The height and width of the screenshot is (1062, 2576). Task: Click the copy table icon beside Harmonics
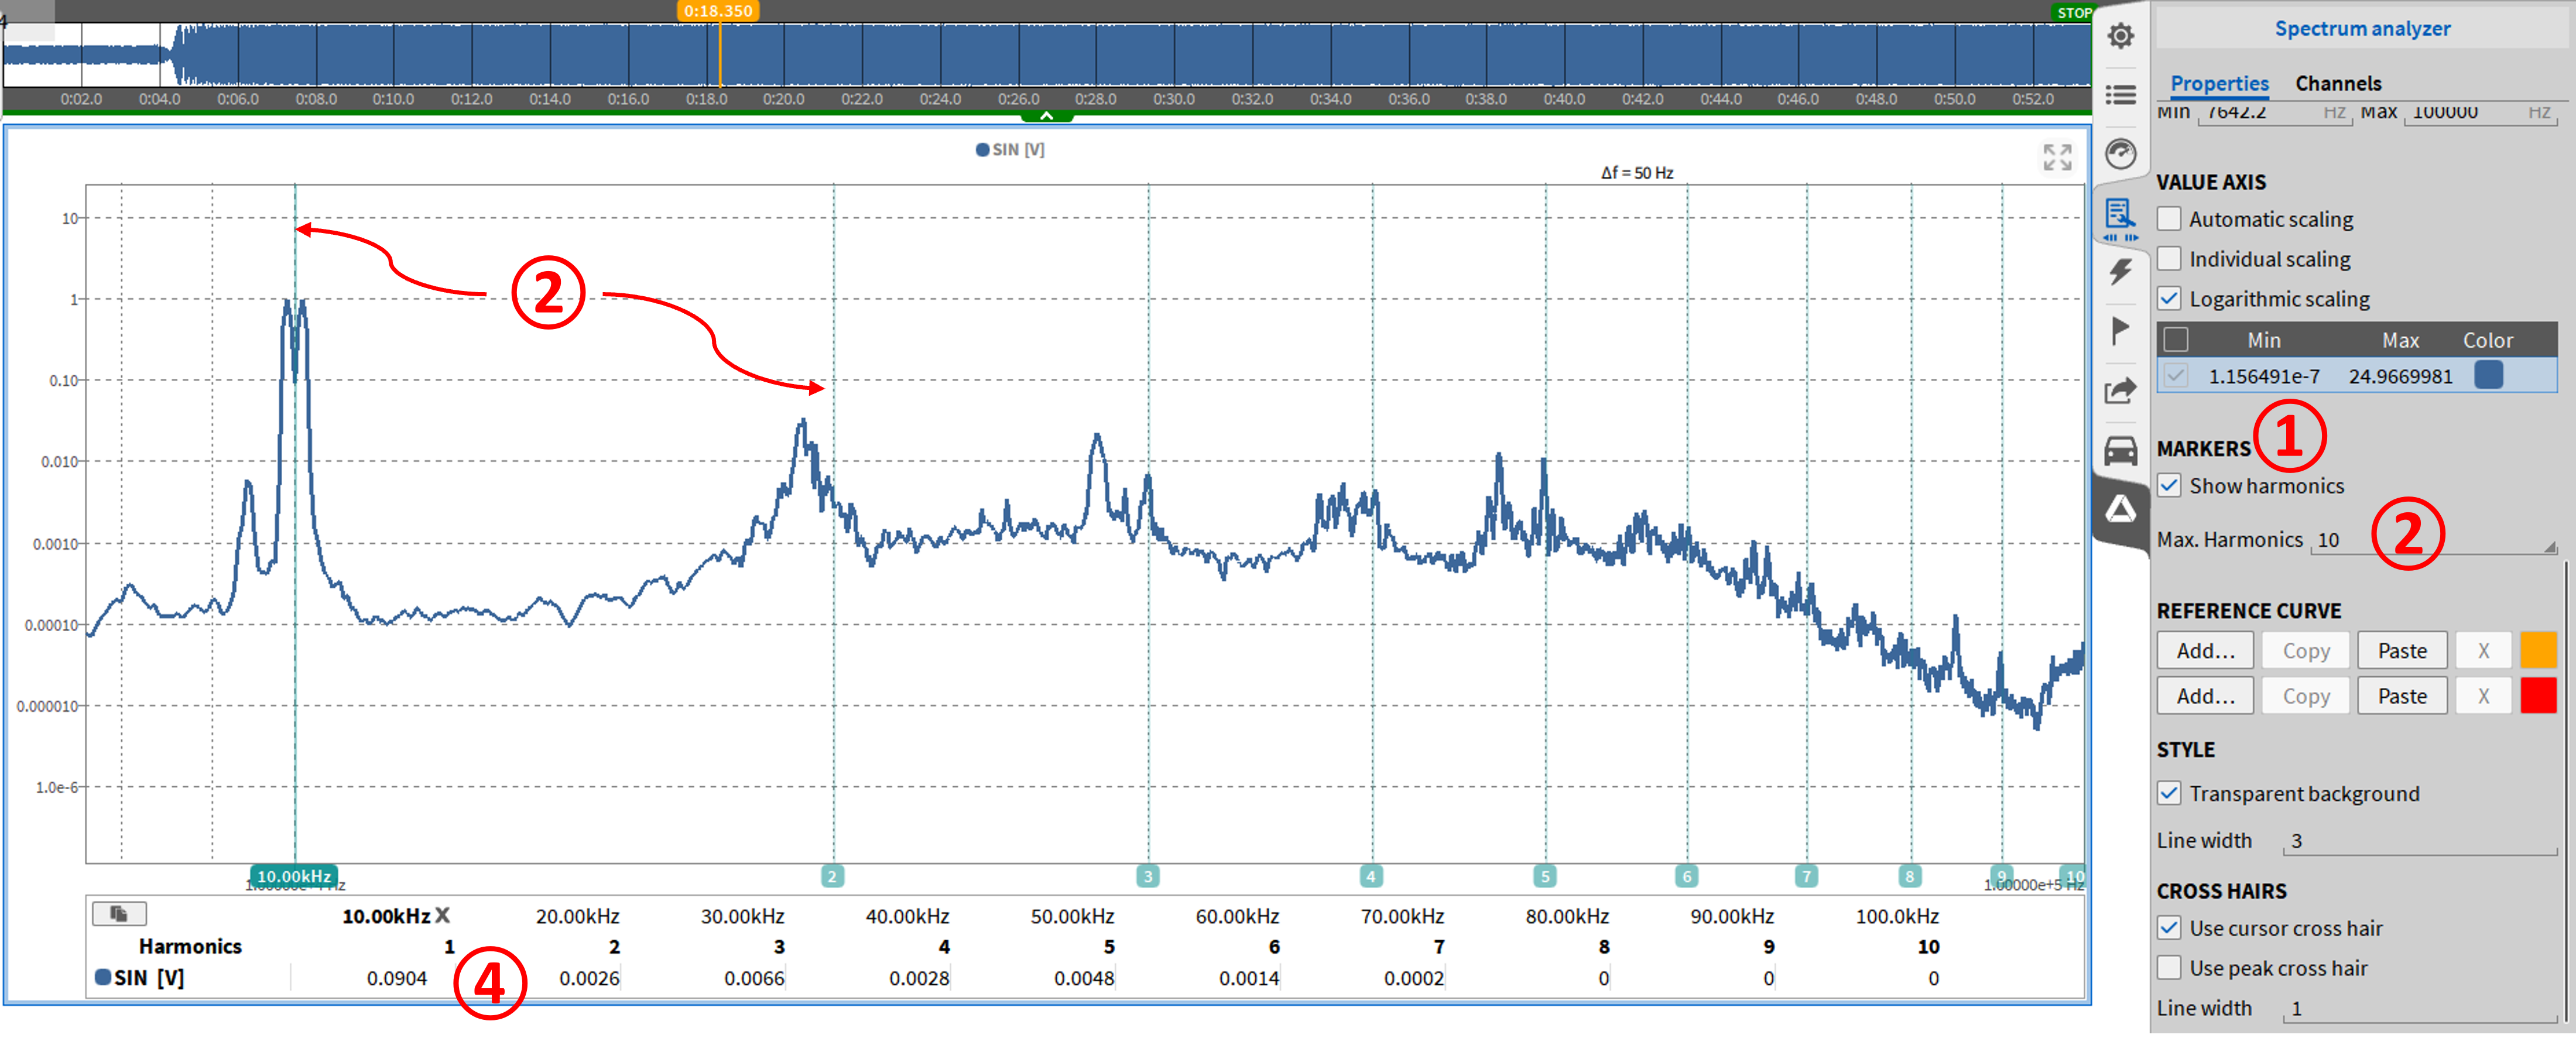click(x=119, y=914)
